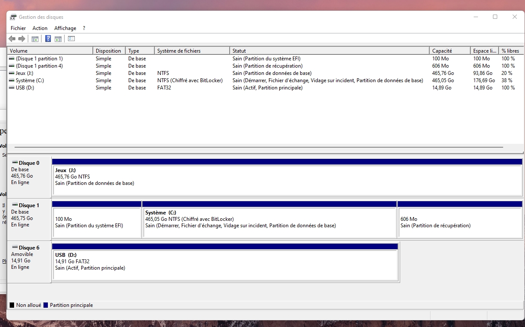Select the USB (D:) partition block
This screenshot has height=327, width=525.
pyautogui.click(x=225, y=265)
